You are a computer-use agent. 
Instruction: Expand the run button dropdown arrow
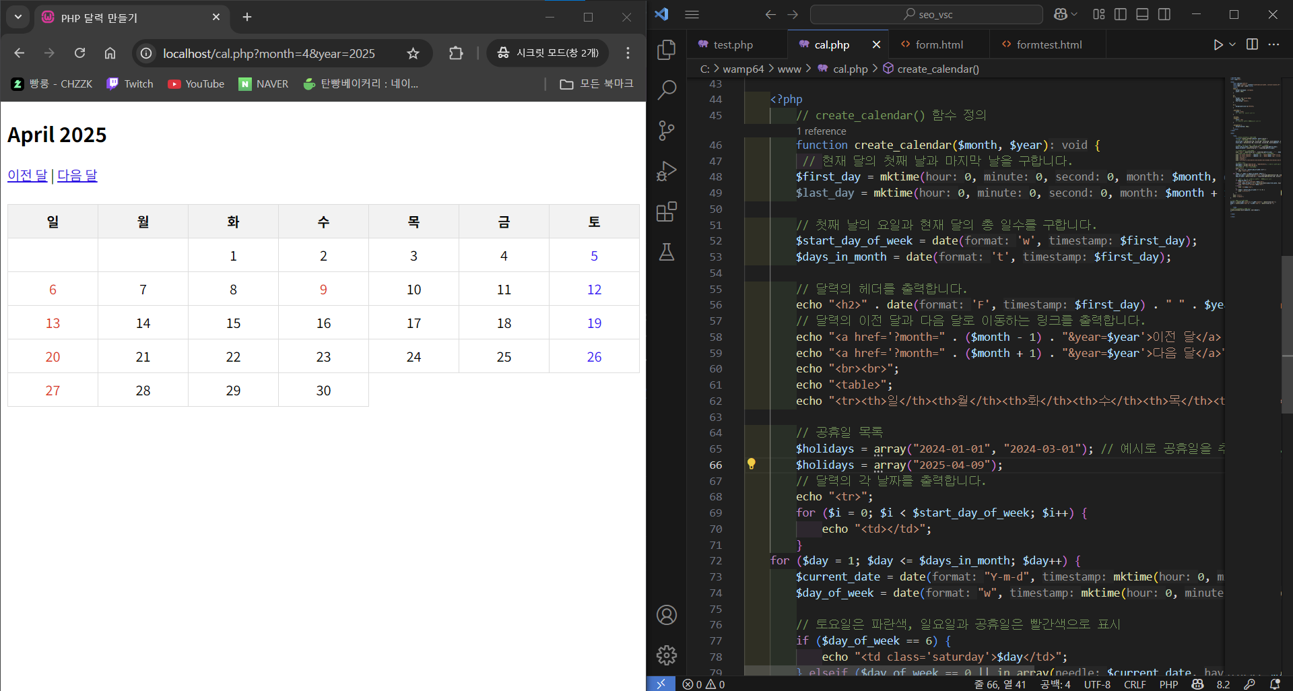coord(1232,44)
